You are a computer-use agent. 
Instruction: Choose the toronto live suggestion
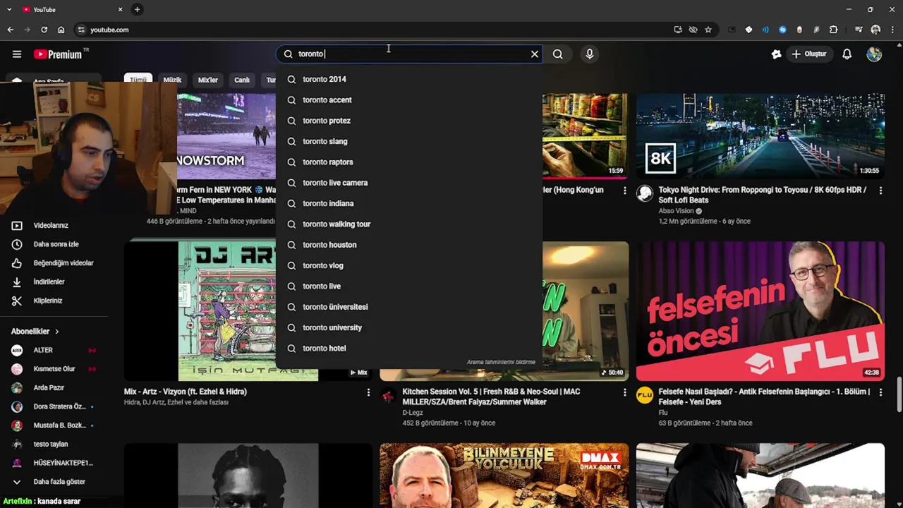[x=409, y=286]
